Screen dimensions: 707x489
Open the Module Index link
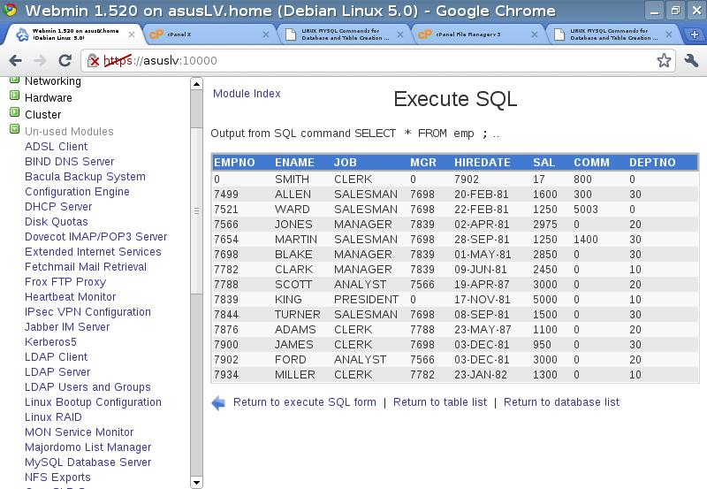click(247, 94)
